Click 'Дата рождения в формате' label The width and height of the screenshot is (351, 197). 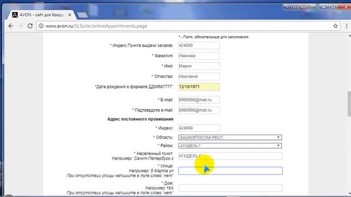pyautogui.click(x=134, y=86)
